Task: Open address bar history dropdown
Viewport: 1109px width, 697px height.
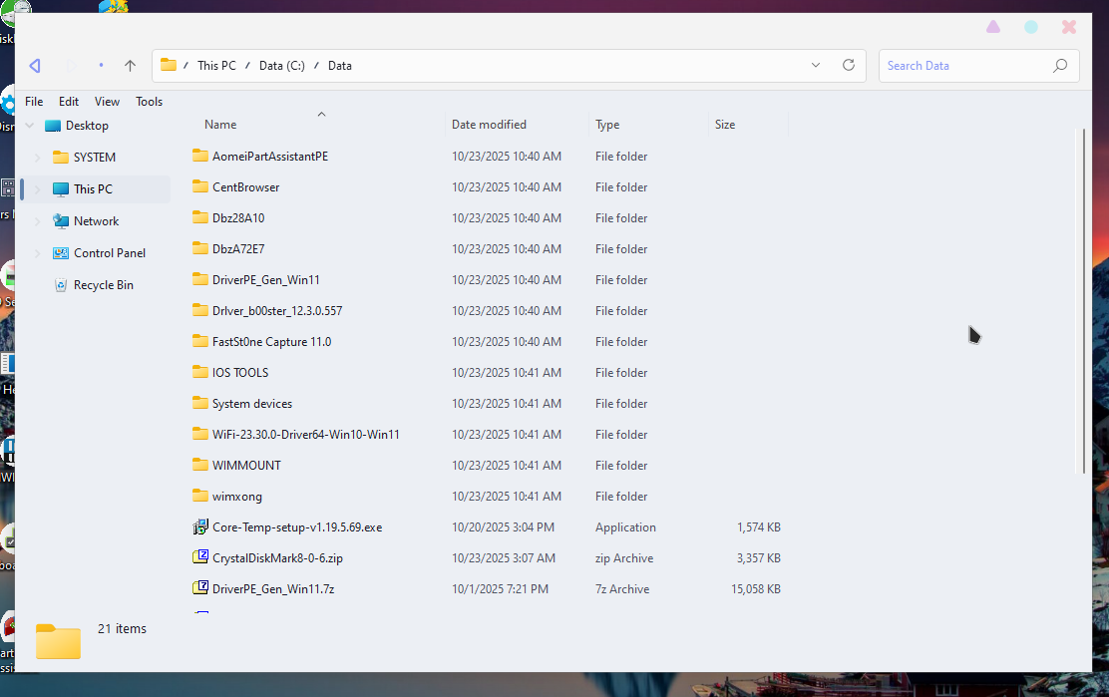Action: [x=816, y=65]
